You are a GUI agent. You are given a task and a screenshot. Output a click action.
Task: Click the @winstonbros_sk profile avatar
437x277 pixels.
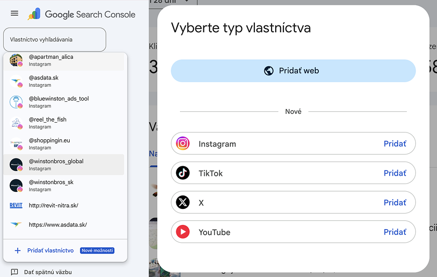(16, 186)
